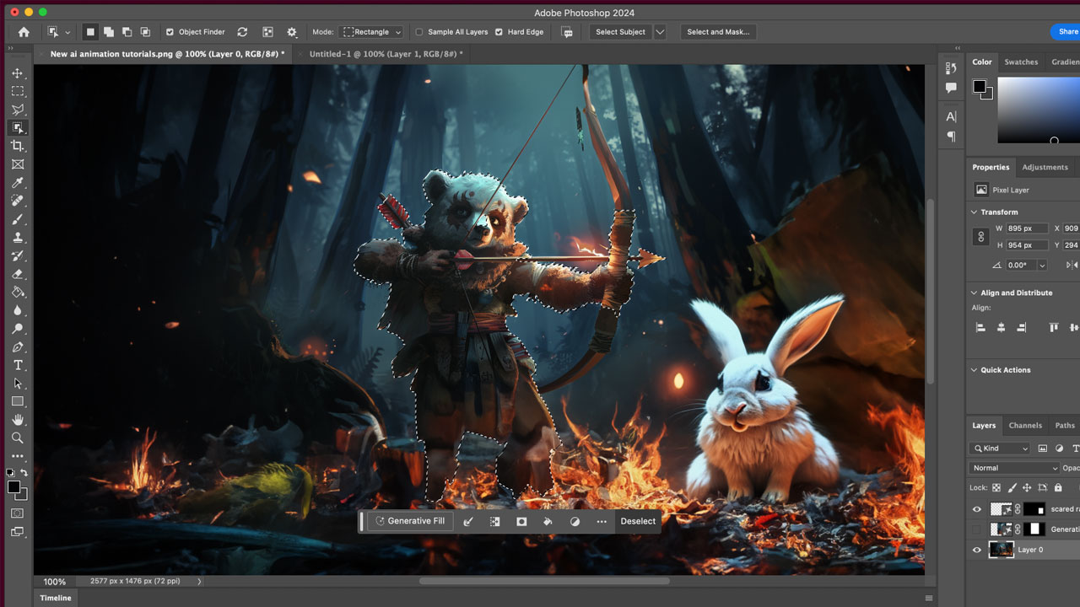Click Show all objects icon in options bar
This screenshot has width=1080, height=607.
[267, 32]
